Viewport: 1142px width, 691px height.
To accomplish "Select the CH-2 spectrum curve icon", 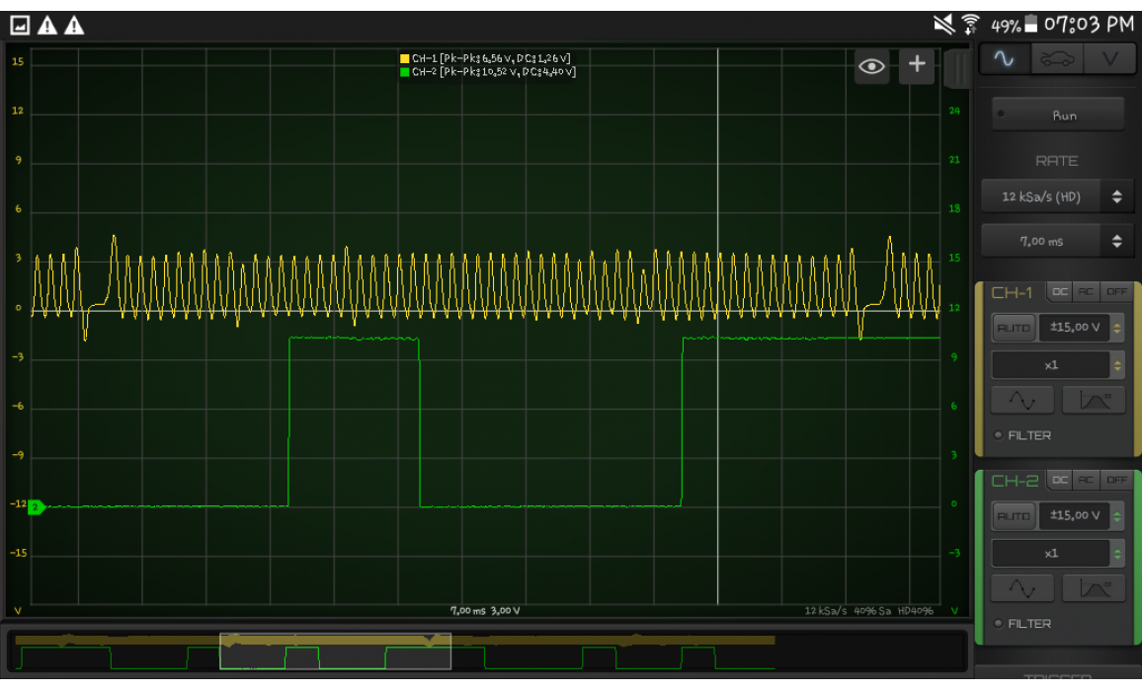I will coord(1093,588).
